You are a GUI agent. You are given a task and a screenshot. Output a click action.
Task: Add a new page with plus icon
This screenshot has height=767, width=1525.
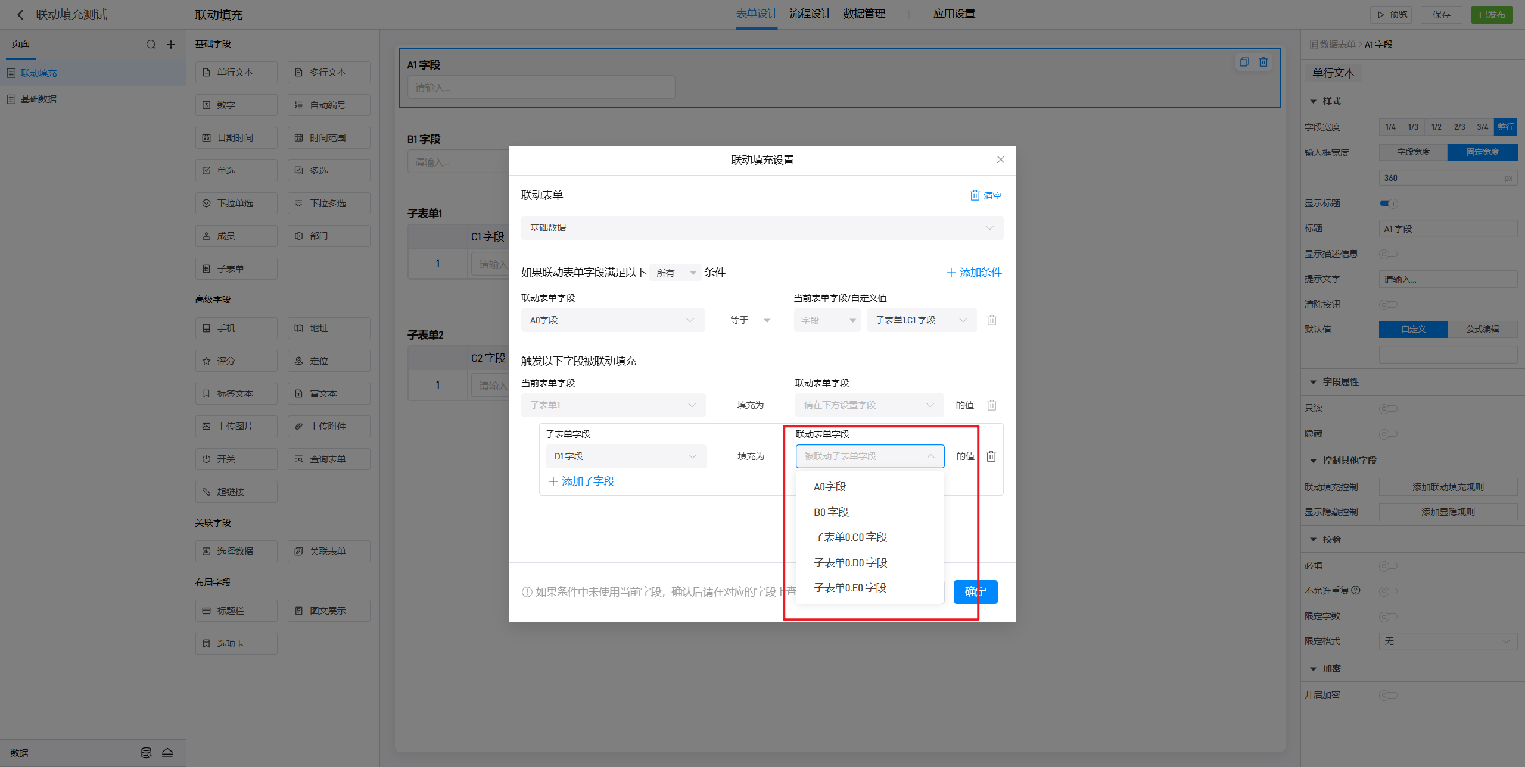click(171, 45)
